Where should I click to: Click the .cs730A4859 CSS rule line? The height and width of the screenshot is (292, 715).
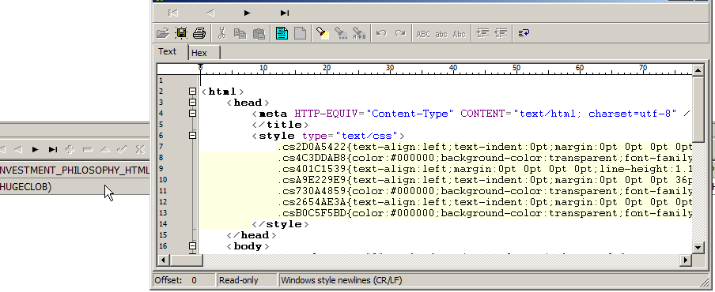pyautogui.click(x=485, y=191)
